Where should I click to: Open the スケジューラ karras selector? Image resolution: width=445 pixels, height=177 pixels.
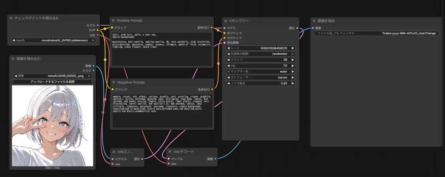260,77
